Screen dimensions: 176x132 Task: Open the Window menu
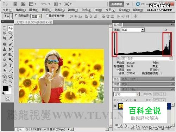tap(124, 10)
